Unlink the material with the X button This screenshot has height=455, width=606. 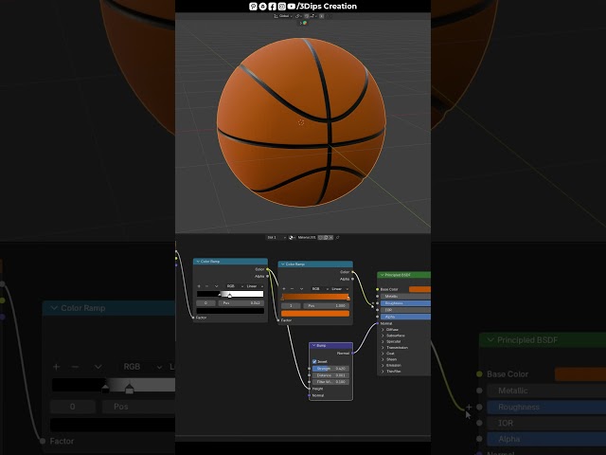point(330,238)
